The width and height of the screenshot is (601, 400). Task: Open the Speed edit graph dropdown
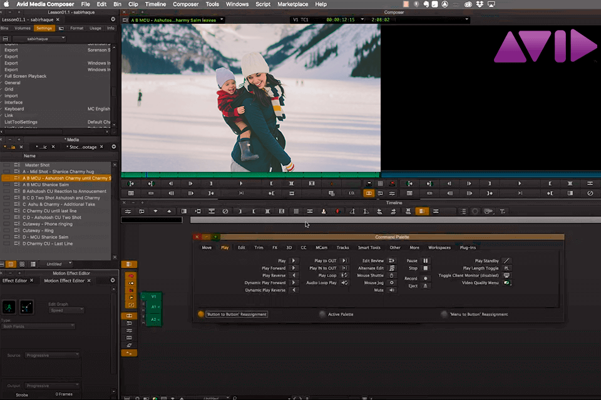pyautogui.click(x=67, y=310)
